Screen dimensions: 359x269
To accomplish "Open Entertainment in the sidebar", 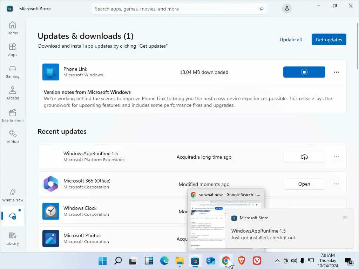I will [x=13, y=115].
